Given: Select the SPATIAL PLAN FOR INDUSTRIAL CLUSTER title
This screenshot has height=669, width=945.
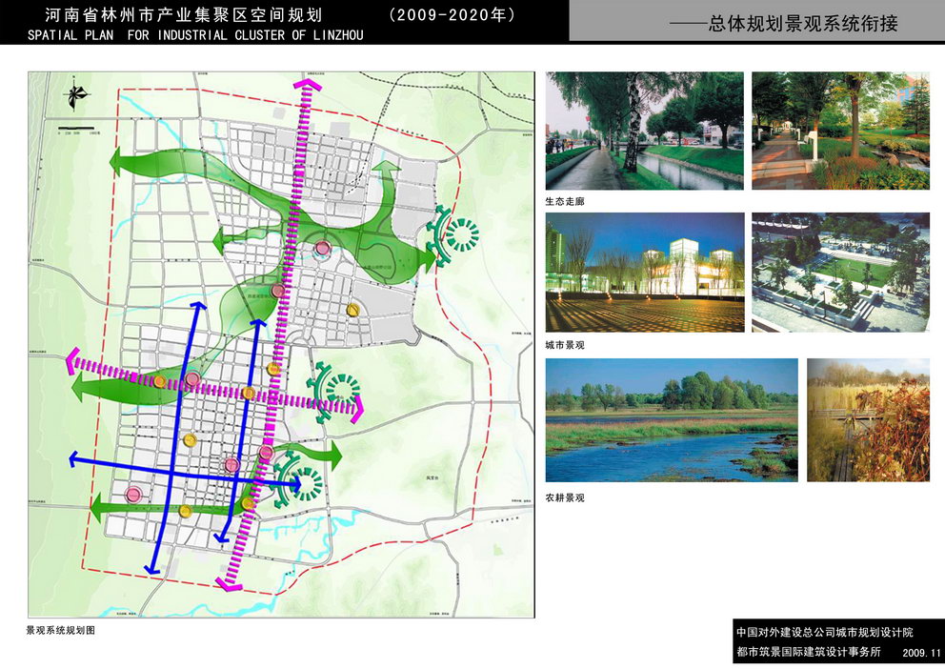Looking at the screenshot, I should point(195,35).
